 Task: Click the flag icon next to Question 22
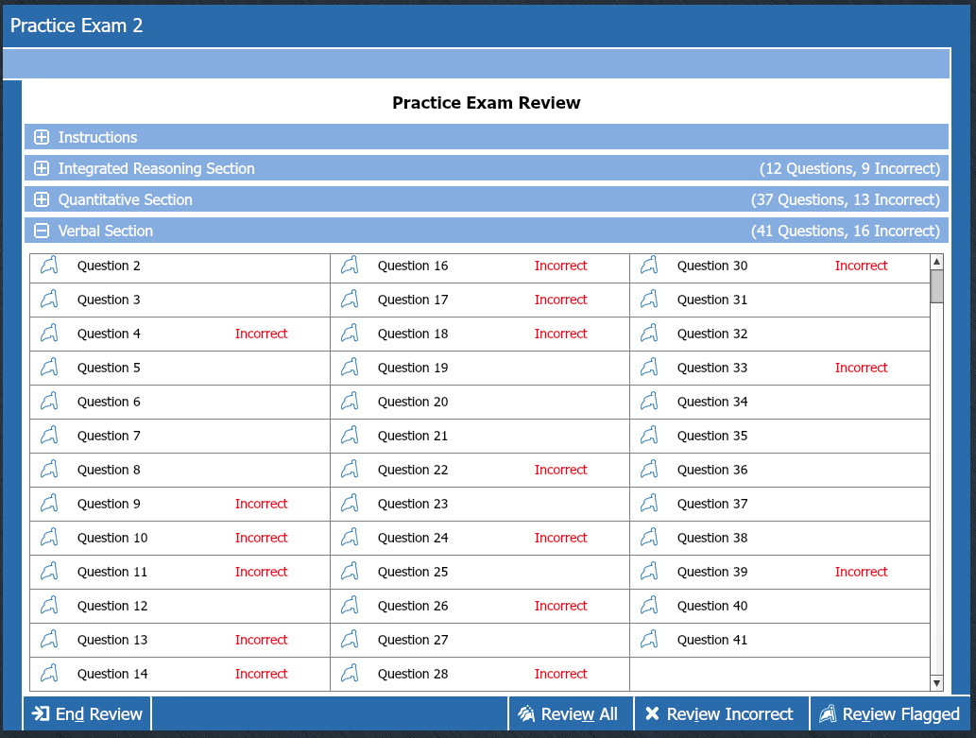click(x=350, y=470)
